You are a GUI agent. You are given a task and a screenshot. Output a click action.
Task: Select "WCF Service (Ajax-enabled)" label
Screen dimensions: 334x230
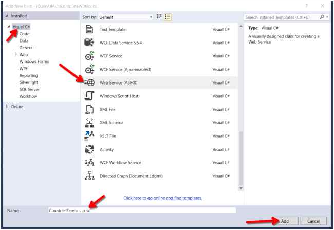125,69
